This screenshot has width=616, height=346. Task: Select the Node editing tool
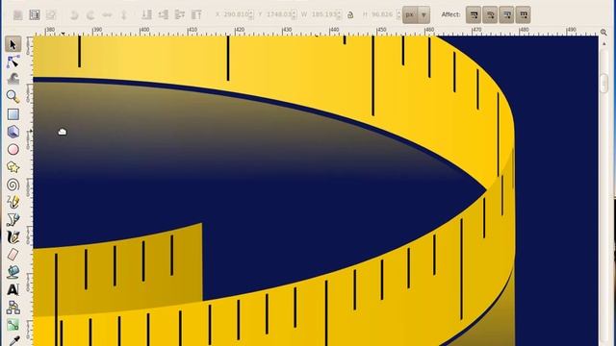pos(13,62)
